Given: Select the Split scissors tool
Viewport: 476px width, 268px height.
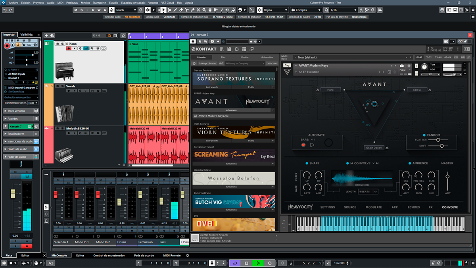Looking at the screenshot, I should pos(187,10).
